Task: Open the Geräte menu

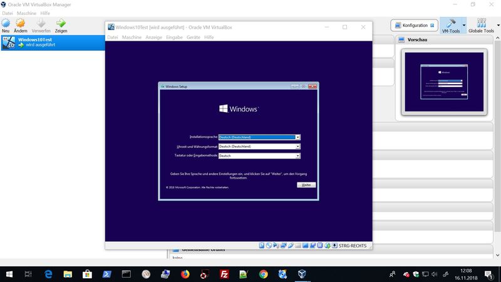Action: point(194,37)
